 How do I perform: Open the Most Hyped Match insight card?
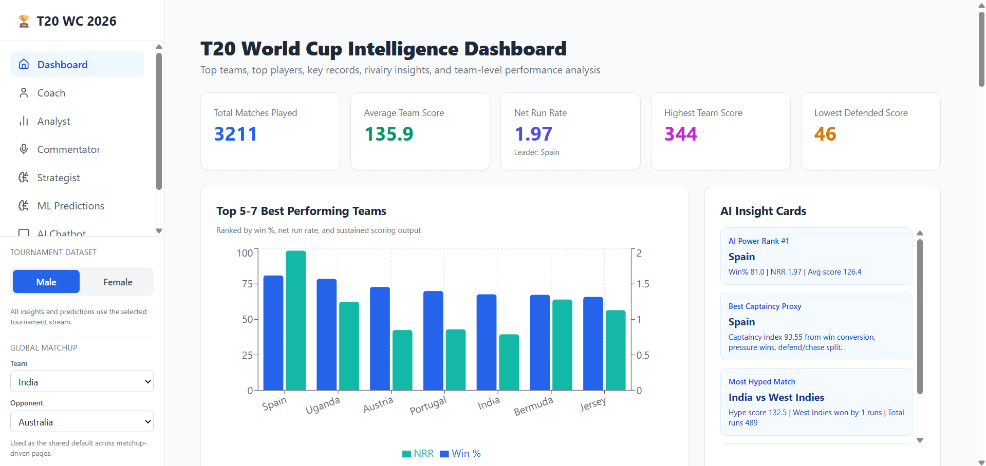(x=815, y=401)
